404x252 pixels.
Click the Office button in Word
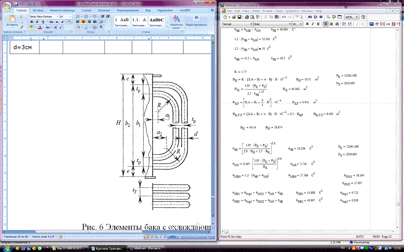(7, 6)
